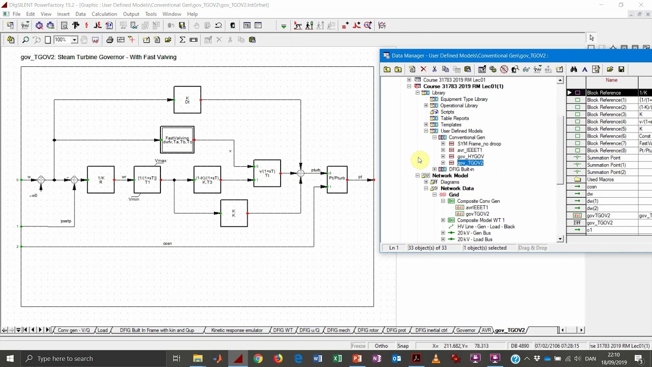
Task: Open the Output menu
Action: pyautogui.click(x=131, y=14)
